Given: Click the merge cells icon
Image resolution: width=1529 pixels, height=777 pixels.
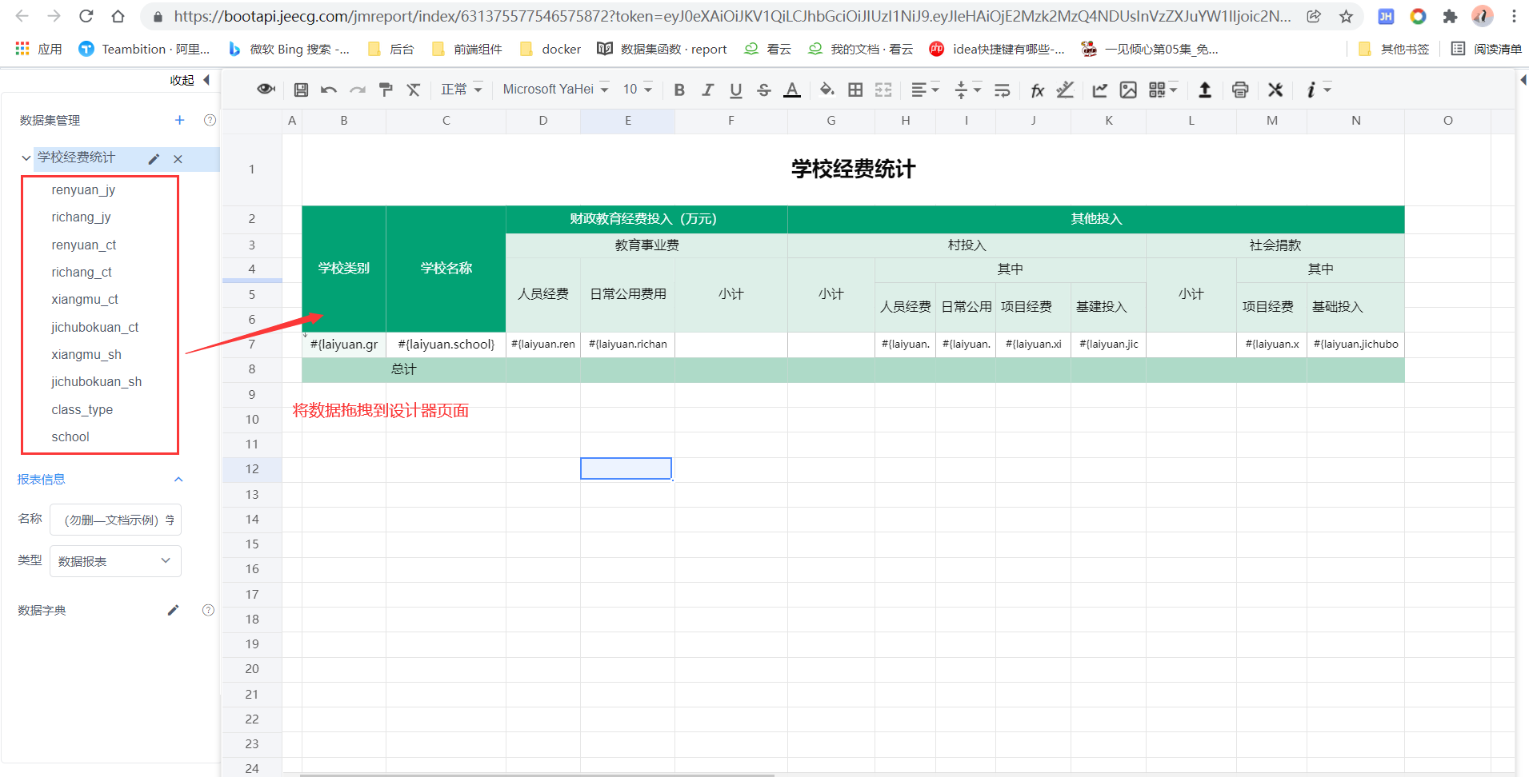Looking at the screenshot, I should 883,90.
